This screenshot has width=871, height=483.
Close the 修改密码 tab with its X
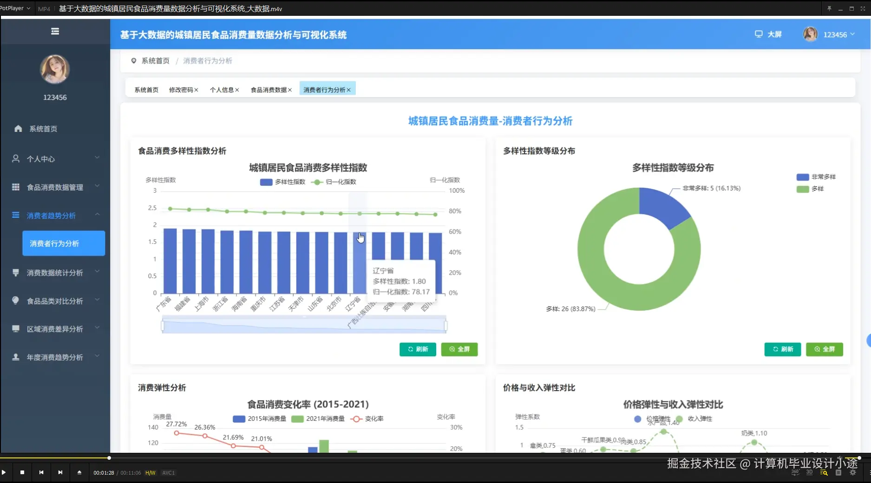197,90
